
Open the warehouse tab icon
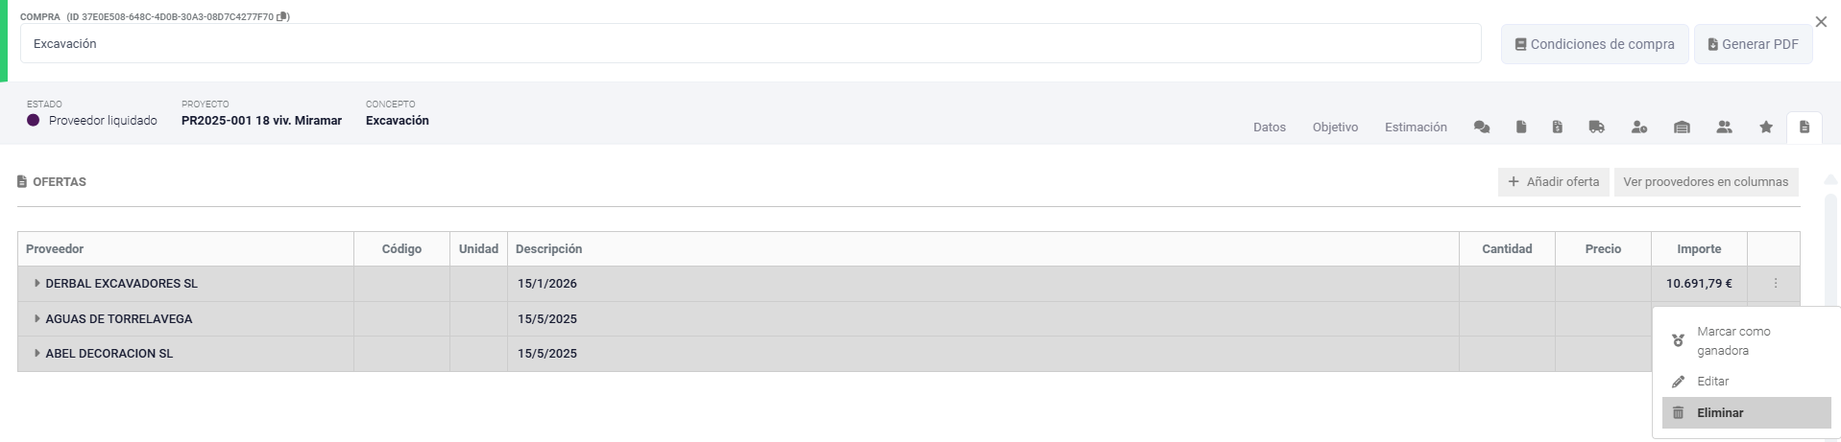[1682, 127]
